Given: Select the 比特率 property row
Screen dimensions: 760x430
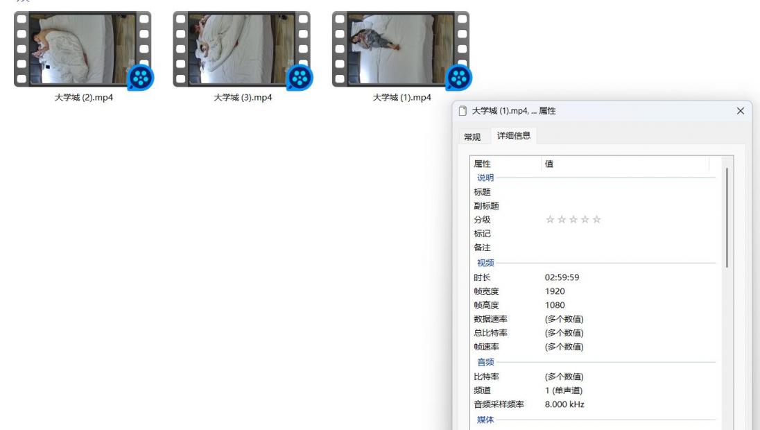Looking at the screenshot, I should click(x=594, y=377).
